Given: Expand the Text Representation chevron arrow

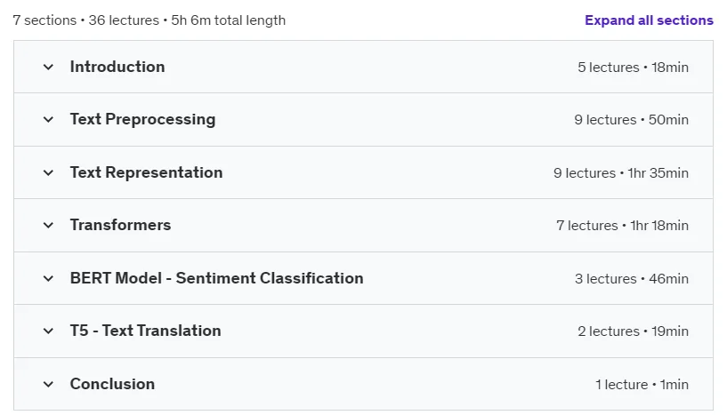Looking at the screenshot, I should pos(48,173).
